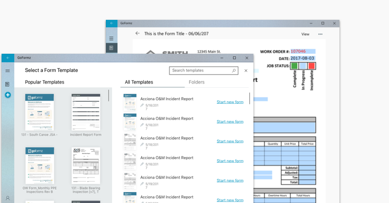The width and height of the screenshot is (389, 203).
Task: Select fourth Acciona O&M Incident Report thumbnail
Action: (130, 161)
